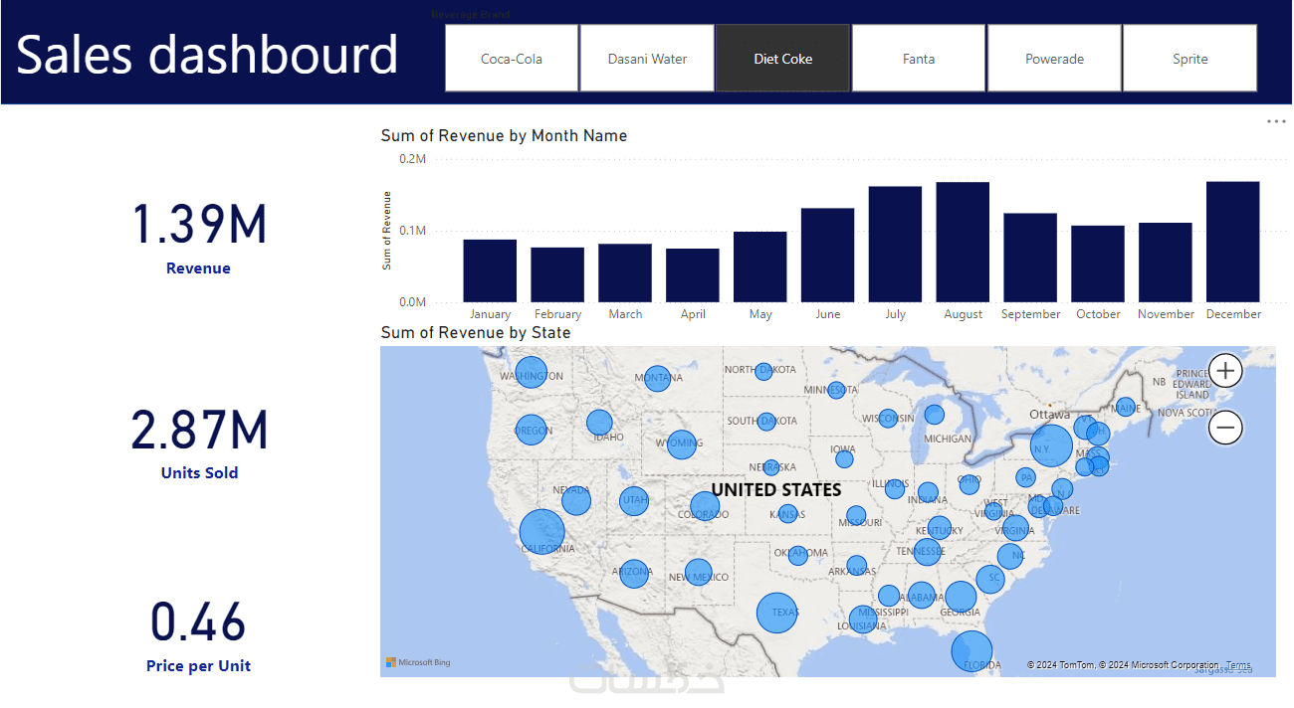The height and width of the screenshot is (708, 1294).
Task: Click the Microsoft Bing logo on the map
Action: pos(418,662)
